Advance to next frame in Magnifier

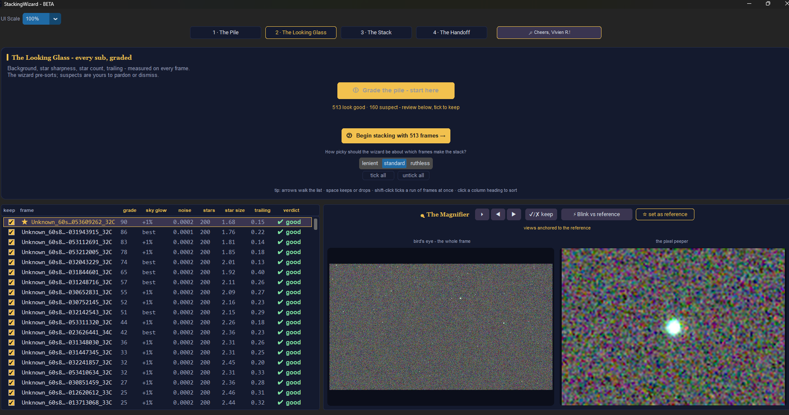(x=514, y=214)
